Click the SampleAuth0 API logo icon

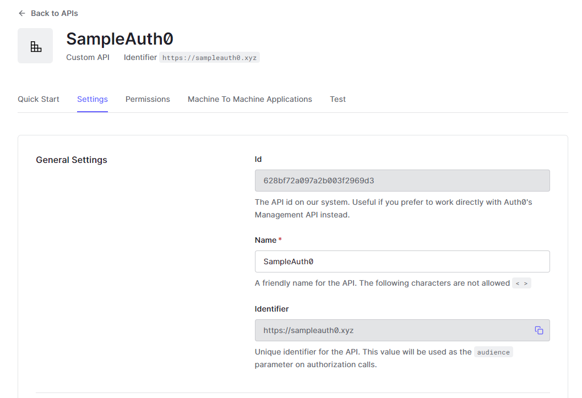pyautogui.click(x=35, y=46)
